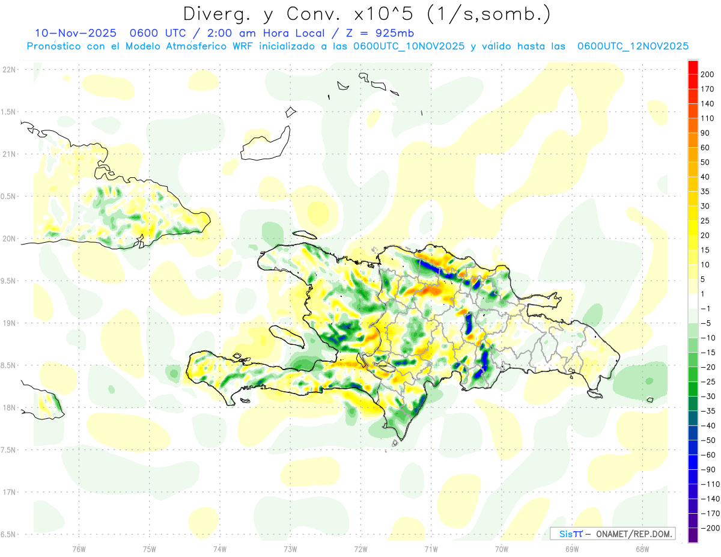Click the green swatch between -20 and -25
This screenshot has height=557, width=721.
[693, 374]
